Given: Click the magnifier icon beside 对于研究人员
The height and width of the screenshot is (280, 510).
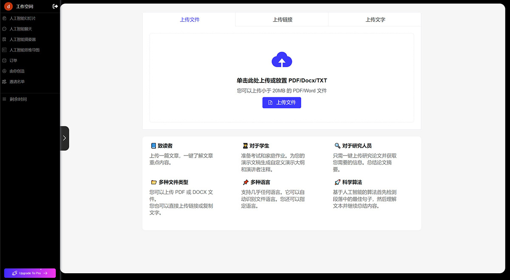Looking at the screenshot, I should tap(338, 145).
